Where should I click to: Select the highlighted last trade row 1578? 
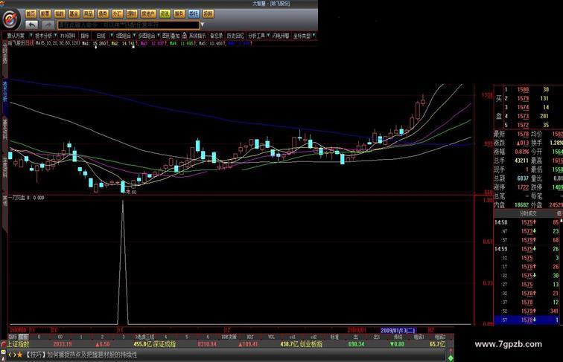(x=528, y=320)
